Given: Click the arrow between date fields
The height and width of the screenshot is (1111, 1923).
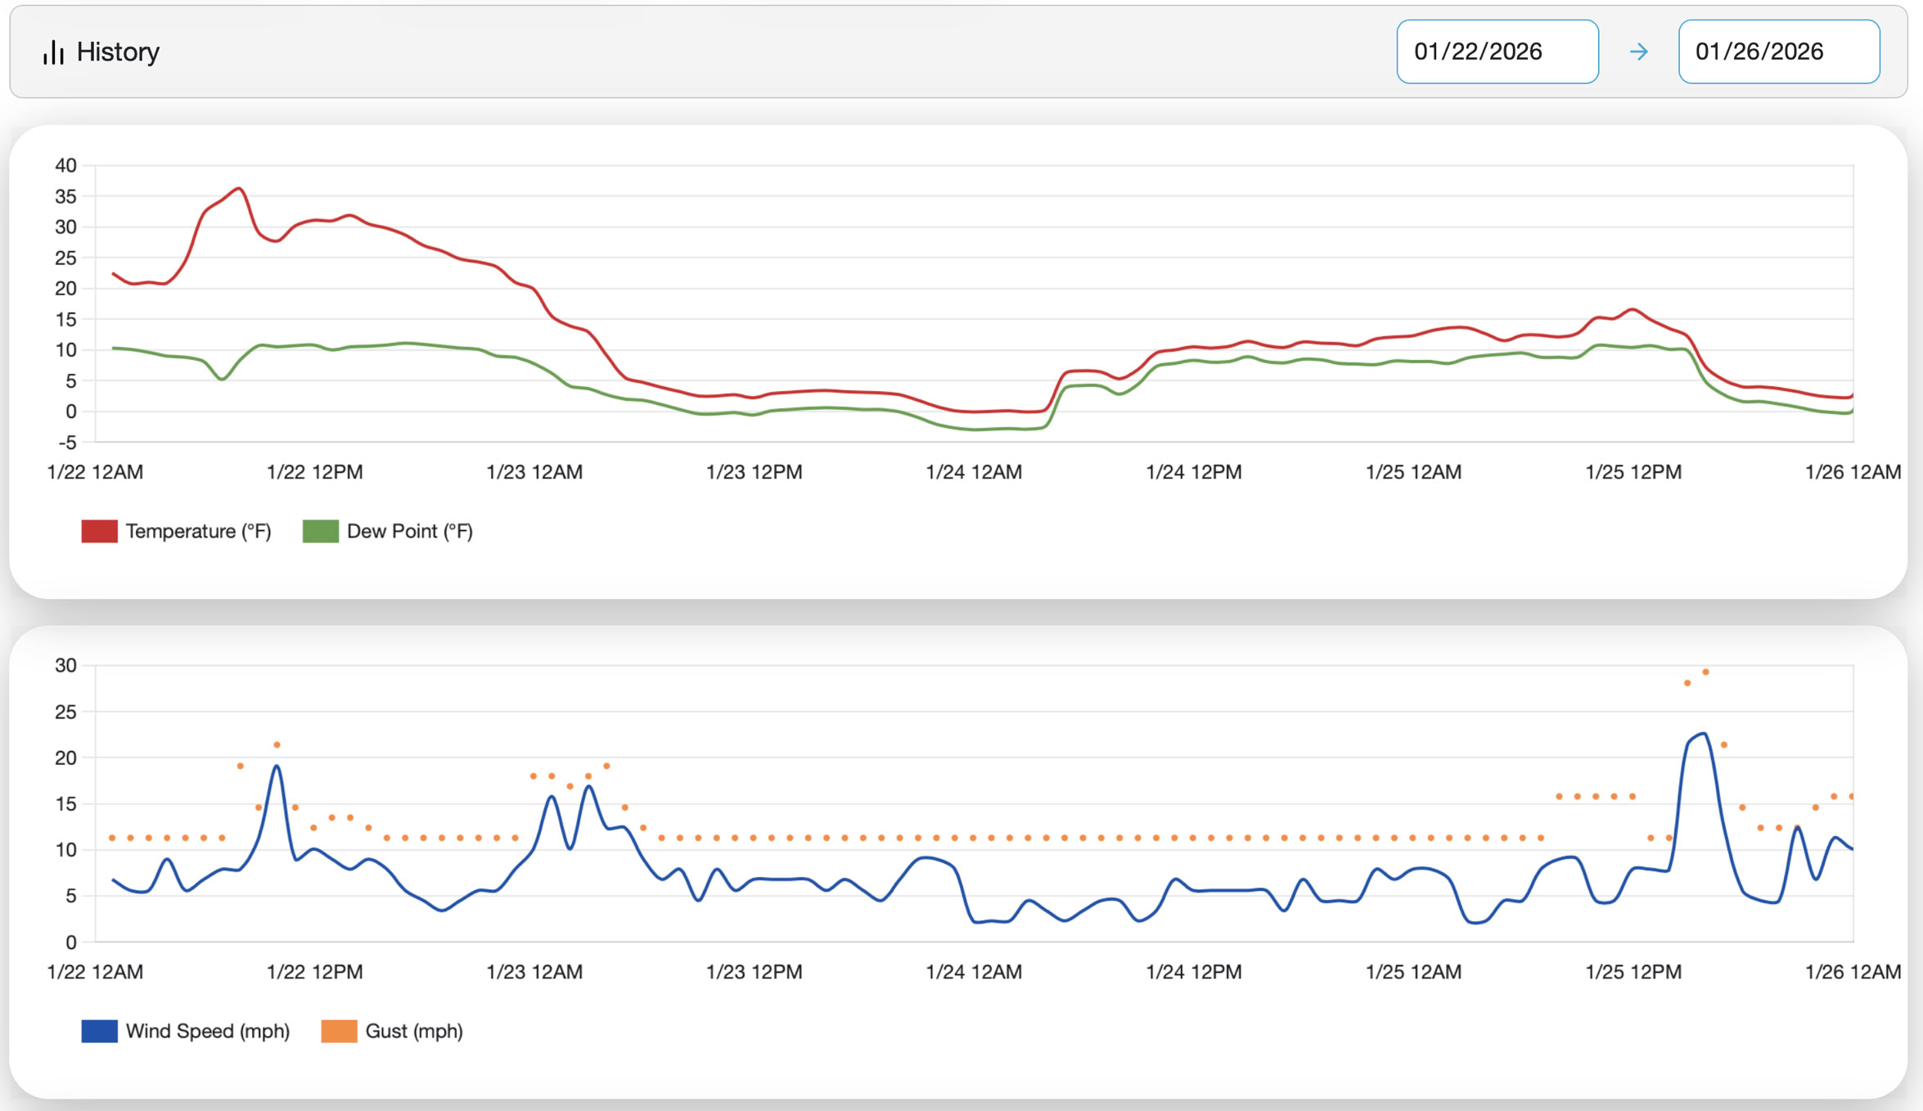Looking at the screenshot, I should click(1638, 52).
